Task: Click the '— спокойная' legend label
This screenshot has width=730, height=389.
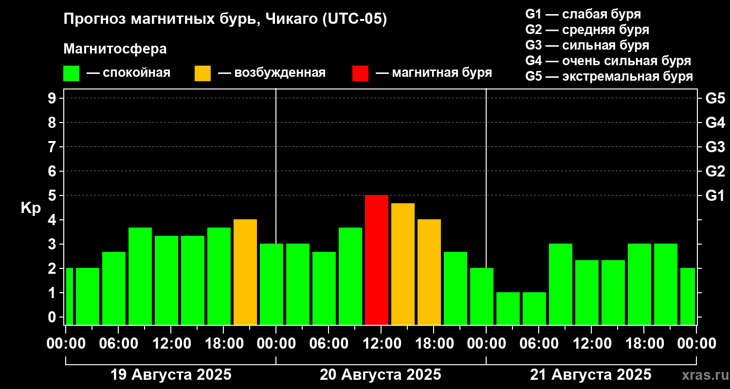Action: point(128,73)
